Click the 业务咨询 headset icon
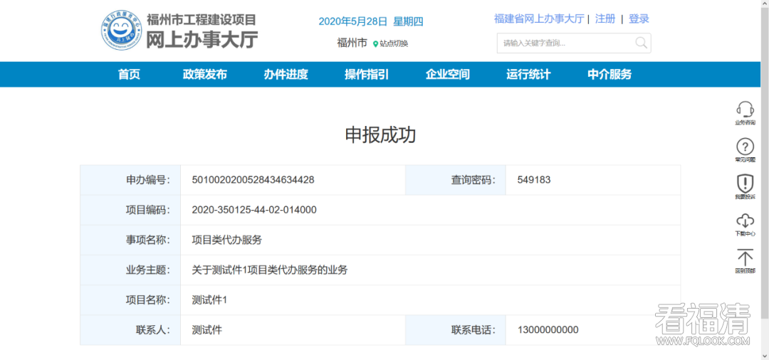 click(745, 110)
